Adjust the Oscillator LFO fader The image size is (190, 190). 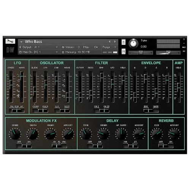(46, 85)
